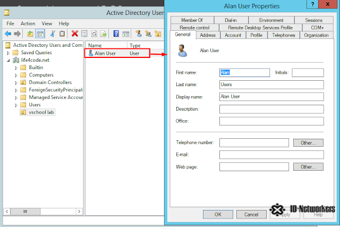Viewport: 340px width, 227px height.
Task: Open the View menu
Action: click(x=47, y=23)
